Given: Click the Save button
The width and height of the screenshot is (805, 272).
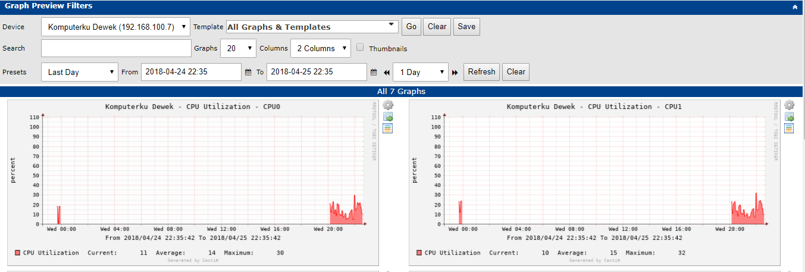Looking at the screenshot, I should [466, 27].
